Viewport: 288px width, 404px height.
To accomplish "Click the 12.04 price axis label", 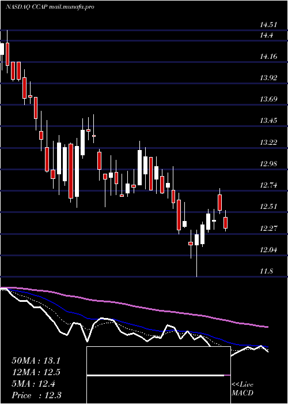I will pos(268,250).
